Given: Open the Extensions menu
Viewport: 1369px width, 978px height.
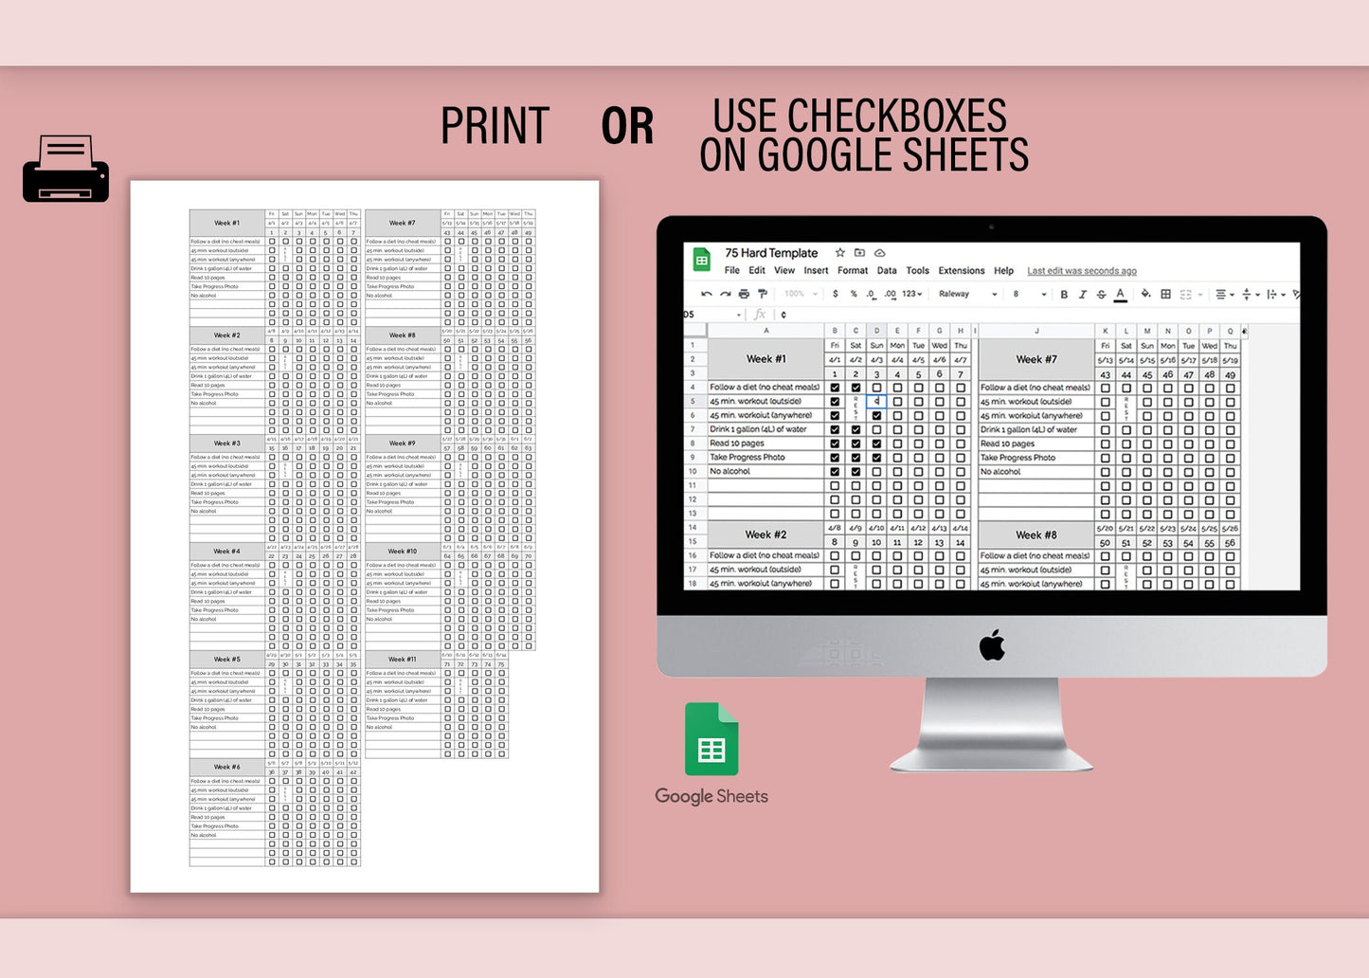Looking at the screenshot, I should (x=961, y=271).
